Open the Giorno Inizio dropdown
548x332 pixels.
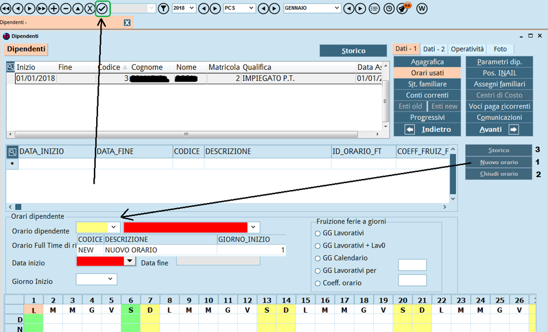click(x=110, y=279)
